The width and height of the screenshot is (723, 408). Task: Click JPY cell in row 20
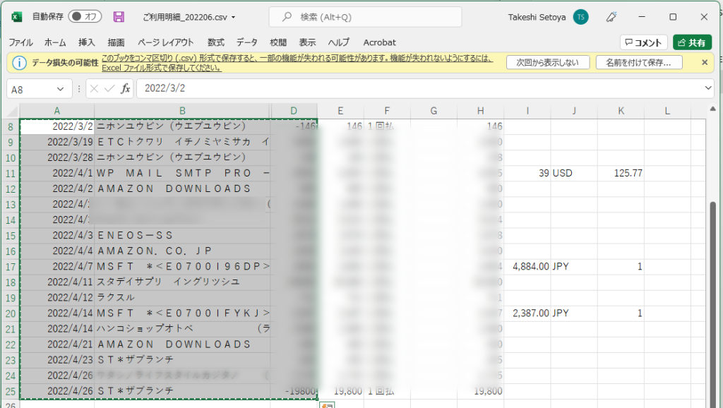coord(574,313)
